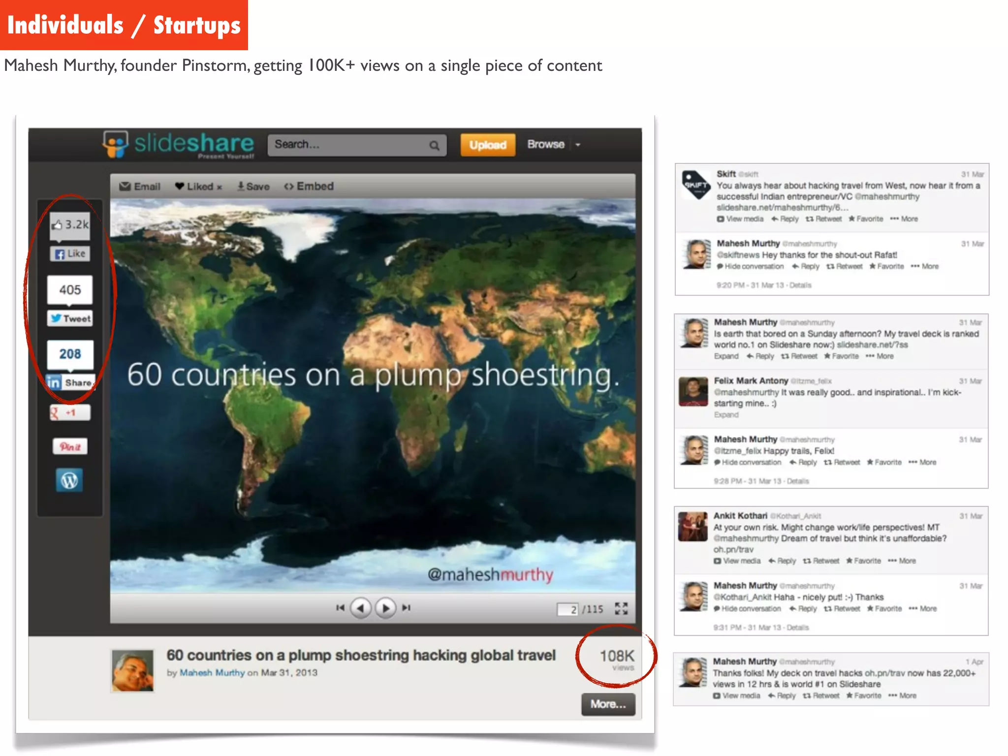The height and width of the screenshot is (756, 1008).
Task: Click the Twitter Tweet button
Action: point(70,319)
